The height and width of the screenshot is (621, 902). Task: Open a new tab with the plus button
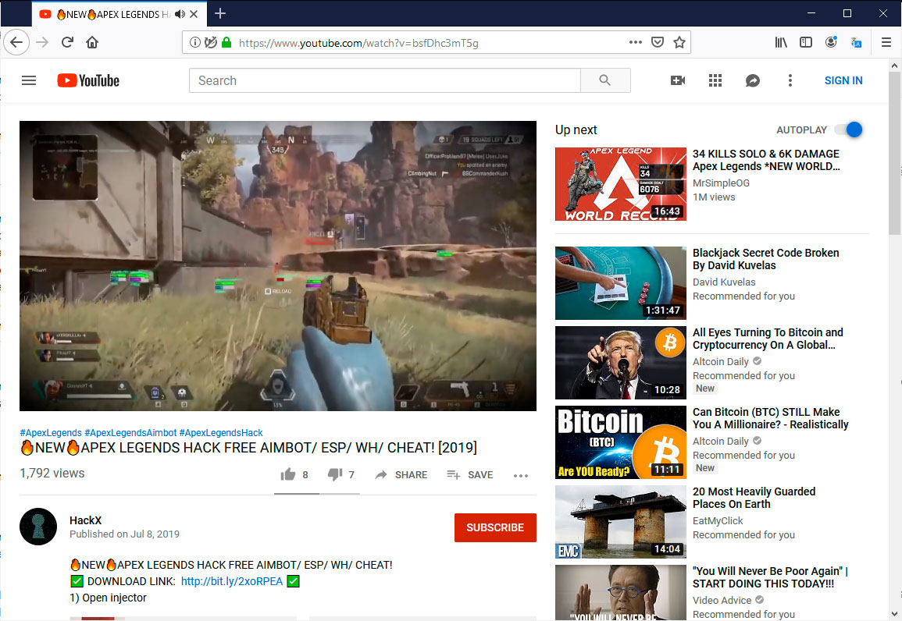tap(219, 13)
